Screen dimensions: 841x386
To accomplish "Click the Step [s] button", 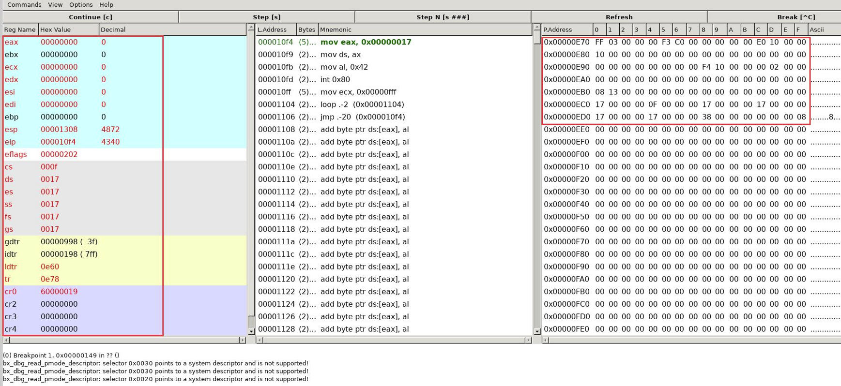I will (267, 17).
